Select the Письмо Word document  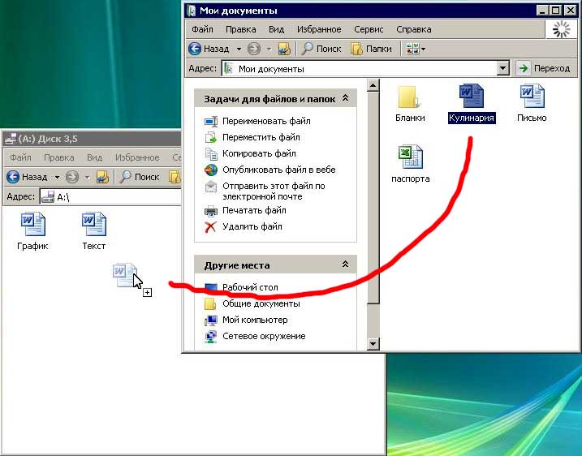pyautogui.click(x=532, y=104)
